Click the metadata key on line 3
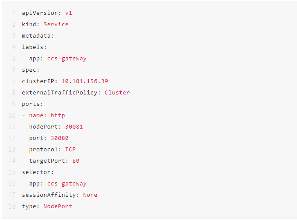 point(36,36)
